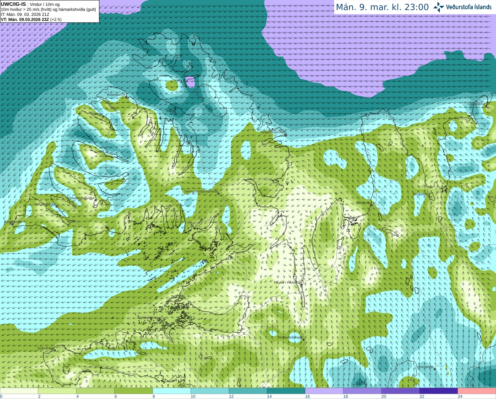Click the legend scale value 8
496x399 pixels.
click(x=154, y=396)
